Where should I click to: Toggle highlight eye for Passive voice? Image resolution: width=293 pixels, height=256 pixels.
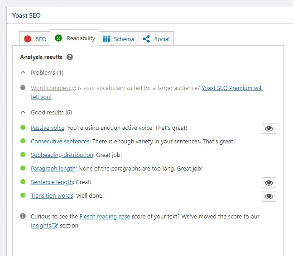(x=269, y=128)
